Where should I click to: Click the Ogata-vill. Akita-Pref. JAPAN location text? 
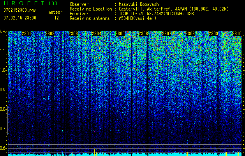(174, 9)
